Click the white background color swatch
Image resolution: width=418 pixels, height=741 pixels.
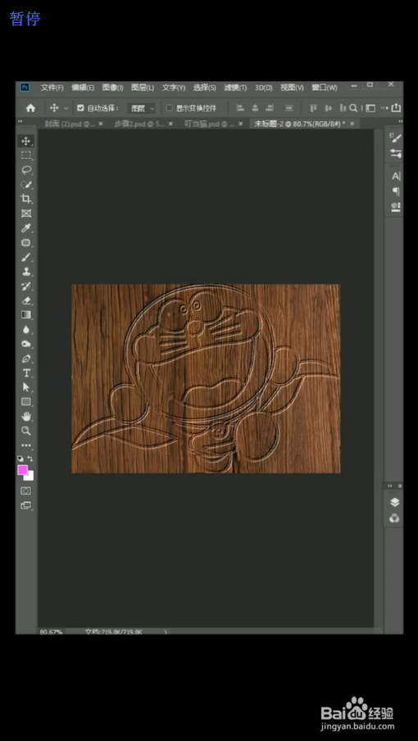click(30, 477)
